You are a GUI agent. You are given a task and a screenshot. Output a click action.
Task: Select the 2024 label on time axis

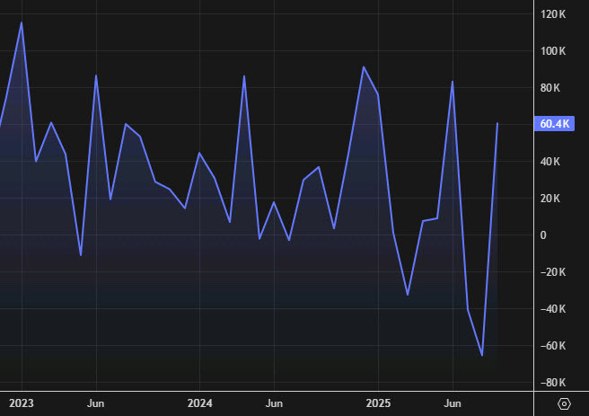[x=199, y=403]
